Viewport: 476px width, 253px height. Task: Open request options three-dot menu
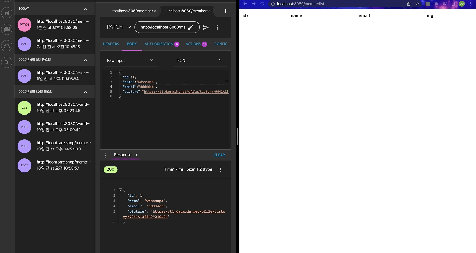click(x=217, y=27)
